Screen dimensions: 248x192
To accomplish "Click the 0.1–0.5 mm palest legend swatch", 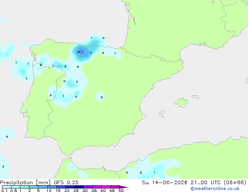I will tap(7, 187).
